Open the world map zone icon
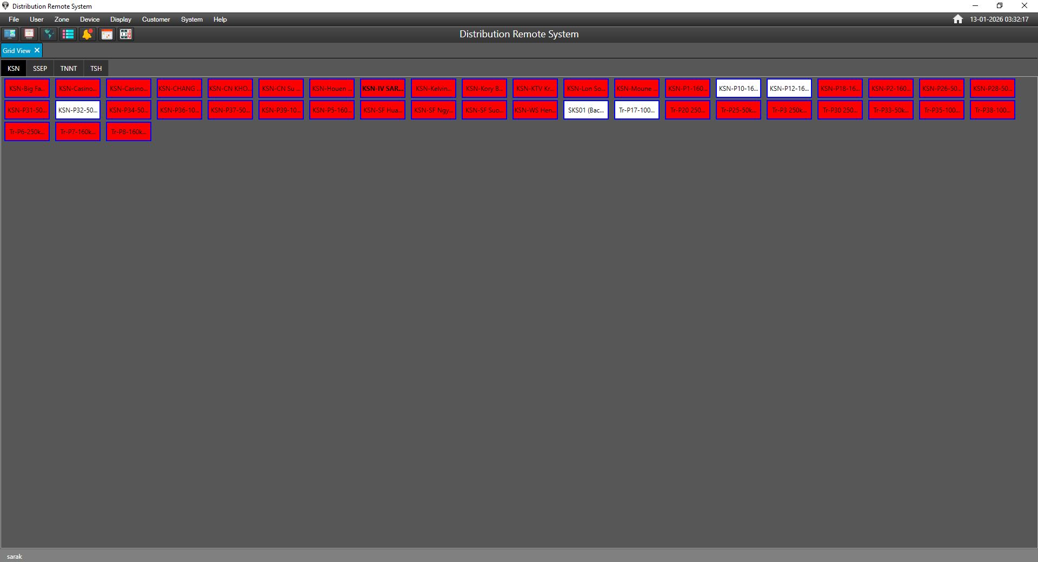Viewport: 1038px width, 562px height. point(49,34)
